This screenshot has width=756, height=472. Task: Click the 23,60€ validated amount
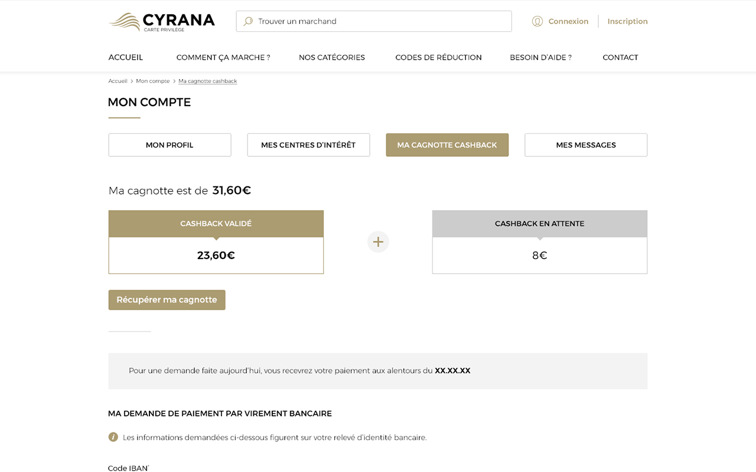[216, 255]
